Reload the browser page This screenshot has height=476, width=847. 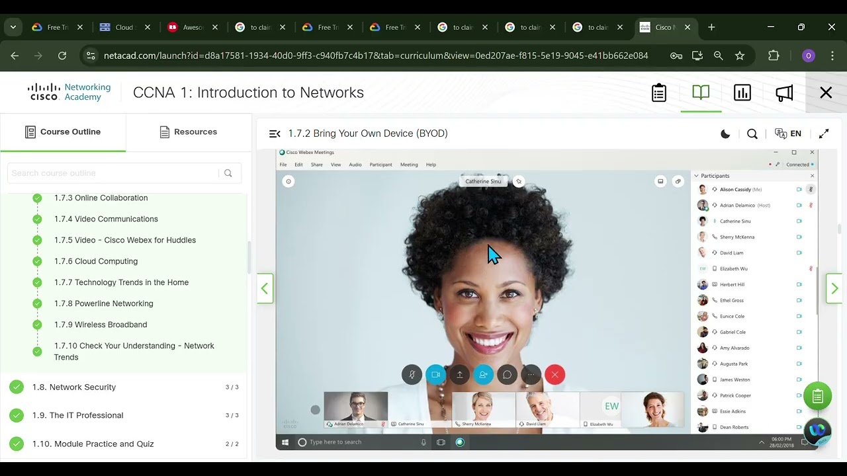pyautogui.click(x=62, y=56)
